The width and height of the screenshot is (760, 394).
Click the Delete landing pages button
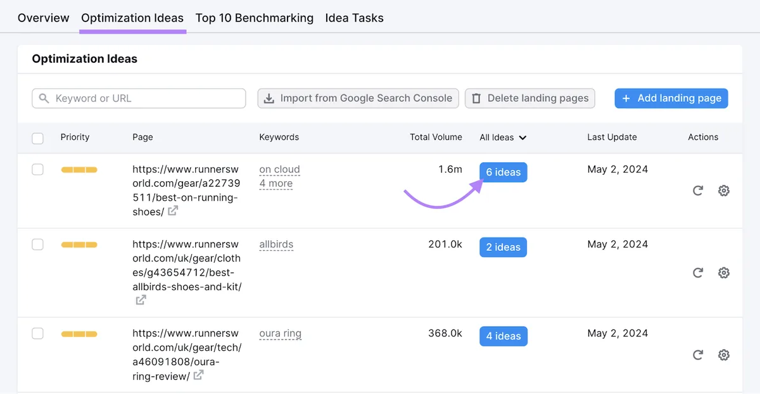coord(530,98)
